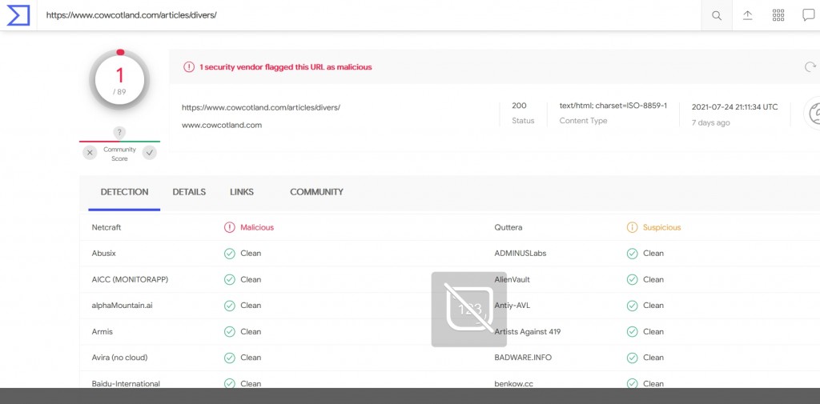The height and width of the screenshot is (404, 820).
Task: Click the VirusTotal logo icon
Action: [x=18, y=15]
